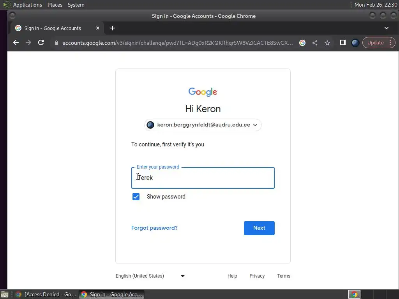
Task: Open the Chrome profile avatar
Action: (355, 43)
